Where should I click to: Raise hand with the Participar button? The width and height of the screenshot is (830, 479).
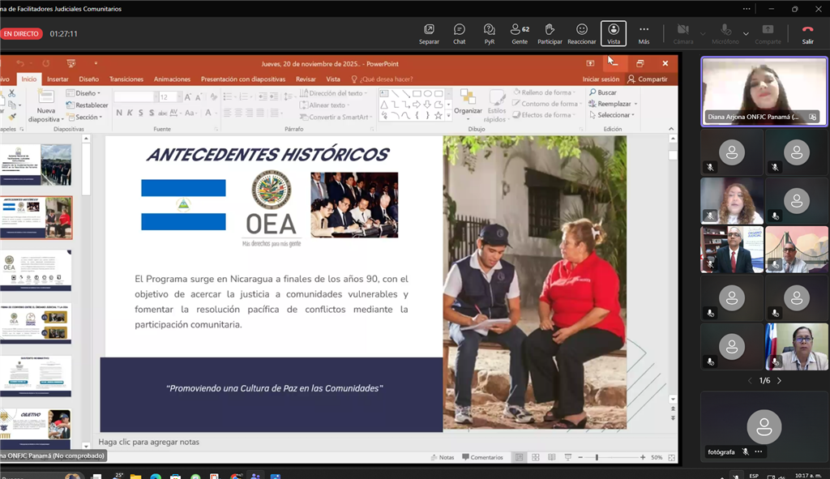[550, 33]
